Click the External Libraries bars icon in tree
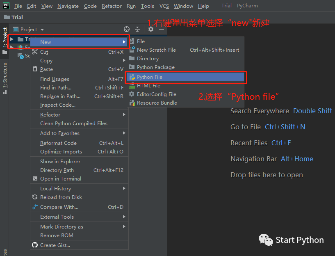The width and height of the screenshot is (335, 256). tap(21, 47)
